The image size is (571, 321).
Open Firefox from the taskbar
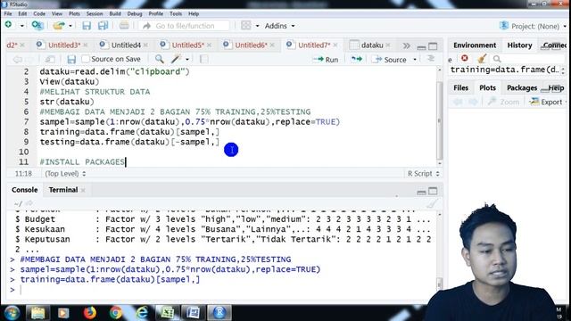coord(89,312)
